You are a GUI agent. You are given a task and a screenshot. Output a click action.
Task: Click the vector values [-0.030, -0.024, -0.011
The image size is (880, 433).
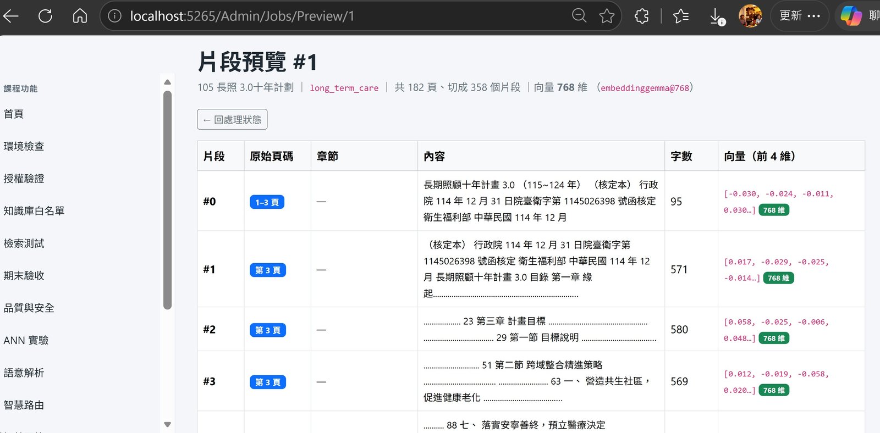tap(779, 194)
